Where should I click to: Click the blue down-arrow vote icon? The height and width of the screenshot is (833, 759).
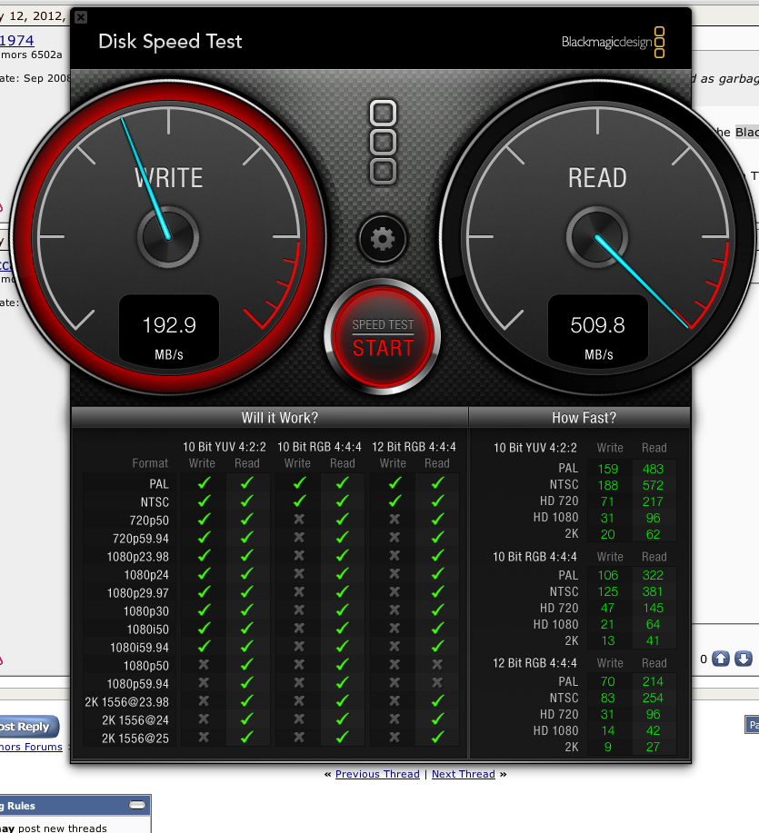pos(743,659)
